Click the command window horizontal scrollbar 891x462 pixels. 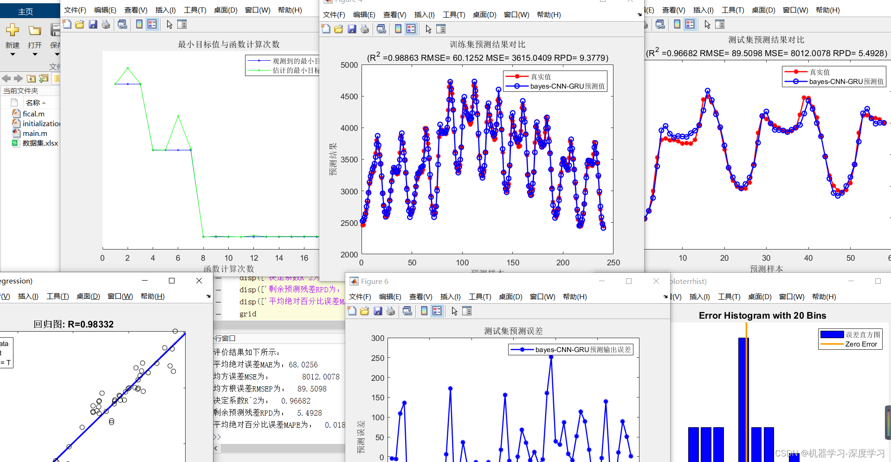[283, 449]
